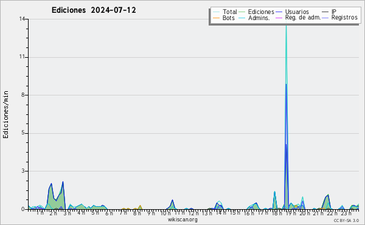
Task: Click the '16 h' x-axis label
Action: (249, 213)
